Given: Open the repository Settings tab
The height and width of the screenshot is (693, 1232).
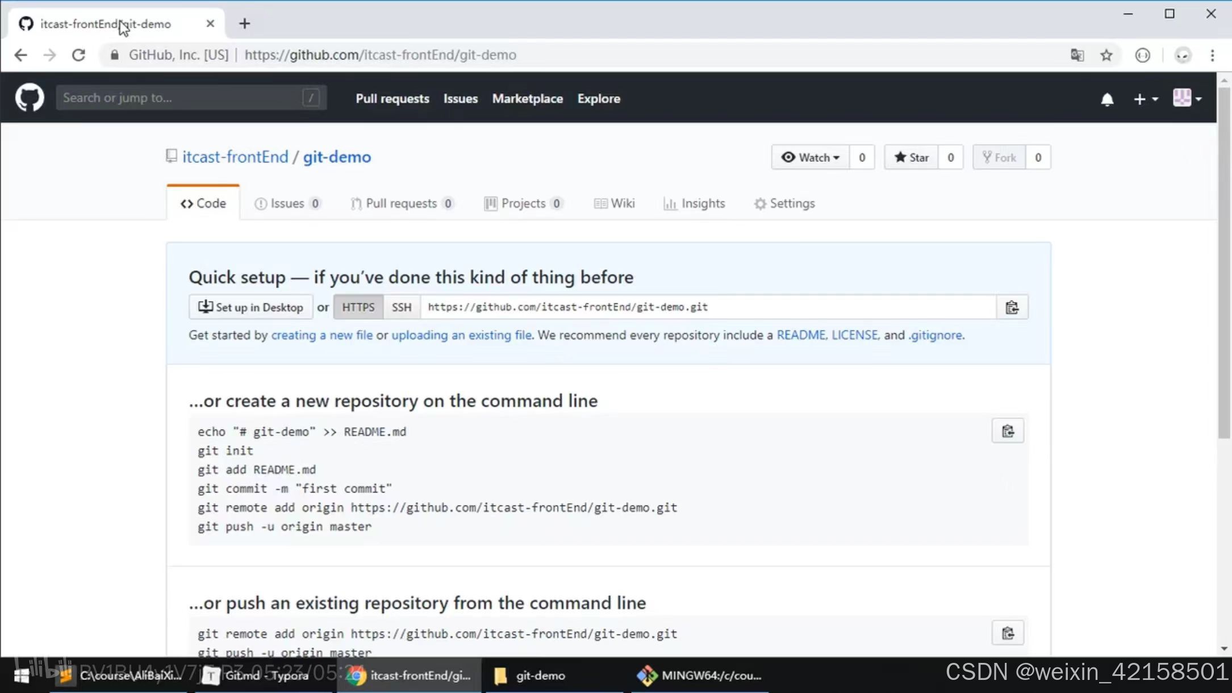Looking at the screenshot, I should (784, 203).
